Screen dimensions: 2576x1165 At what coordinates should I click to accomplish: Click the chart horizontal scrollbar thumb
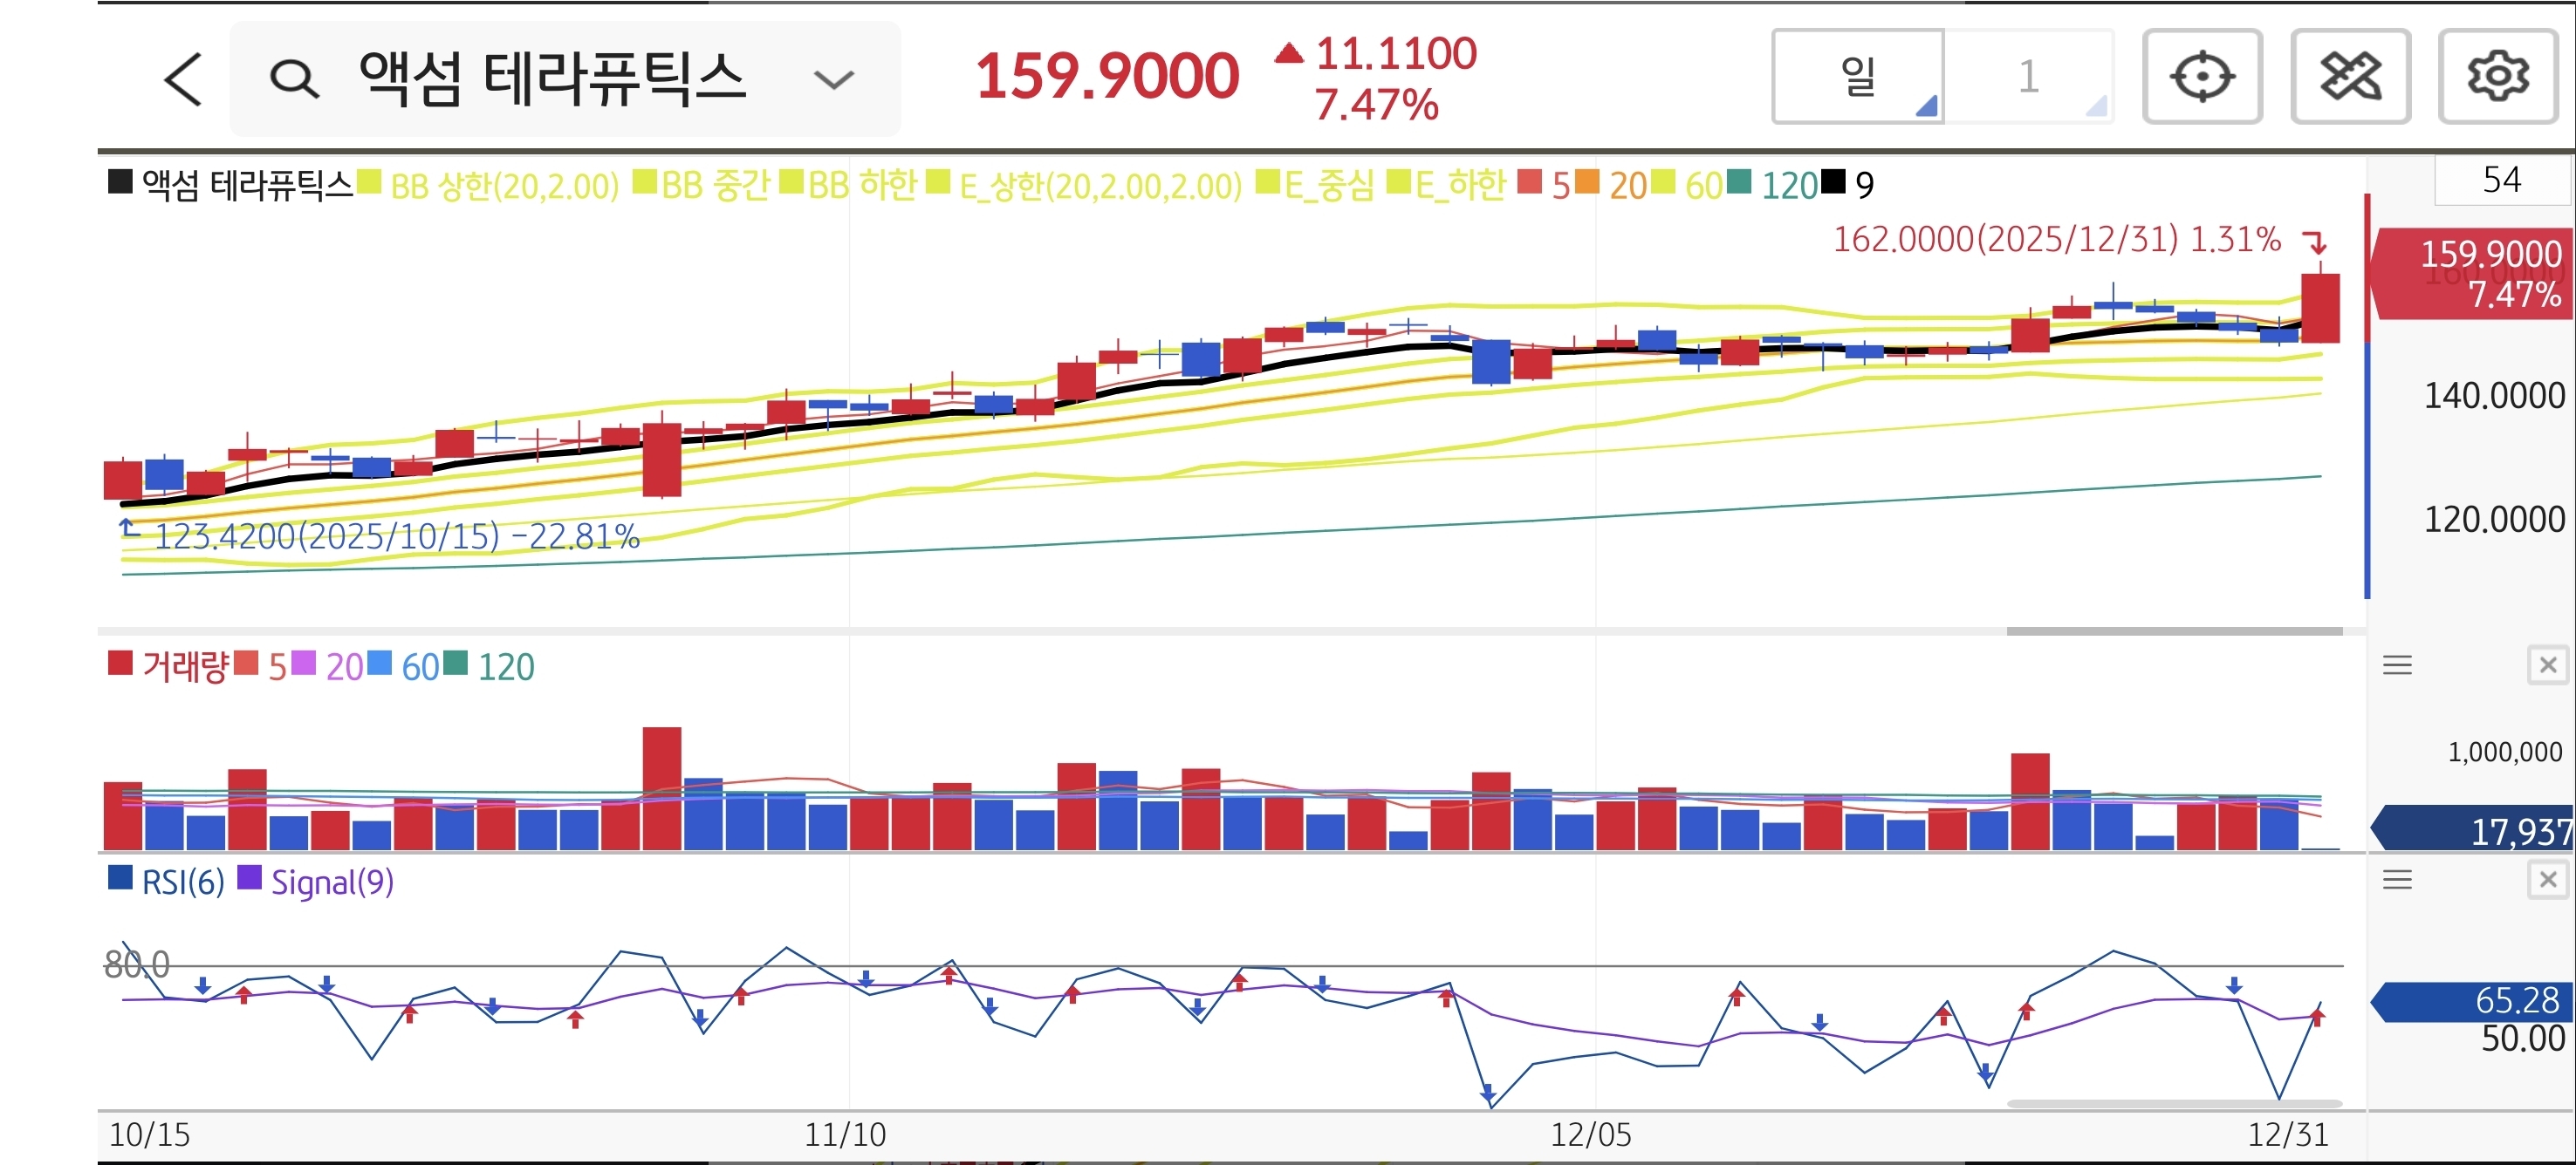pyautogui.click(x=2173, y=631)
